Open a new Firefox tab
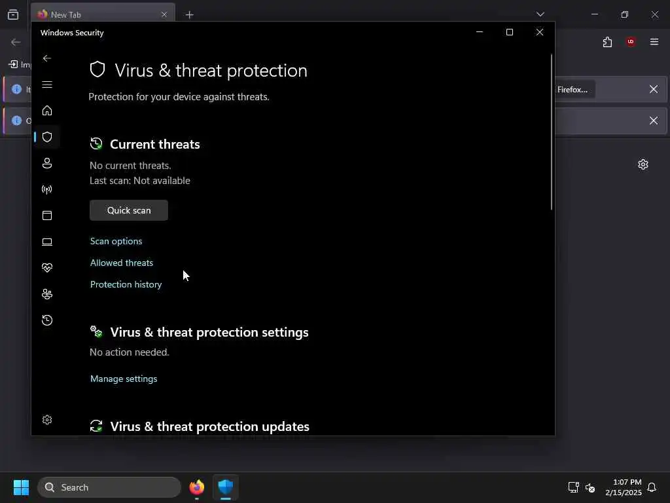This screenshot has width=670, height=503. 189,15
